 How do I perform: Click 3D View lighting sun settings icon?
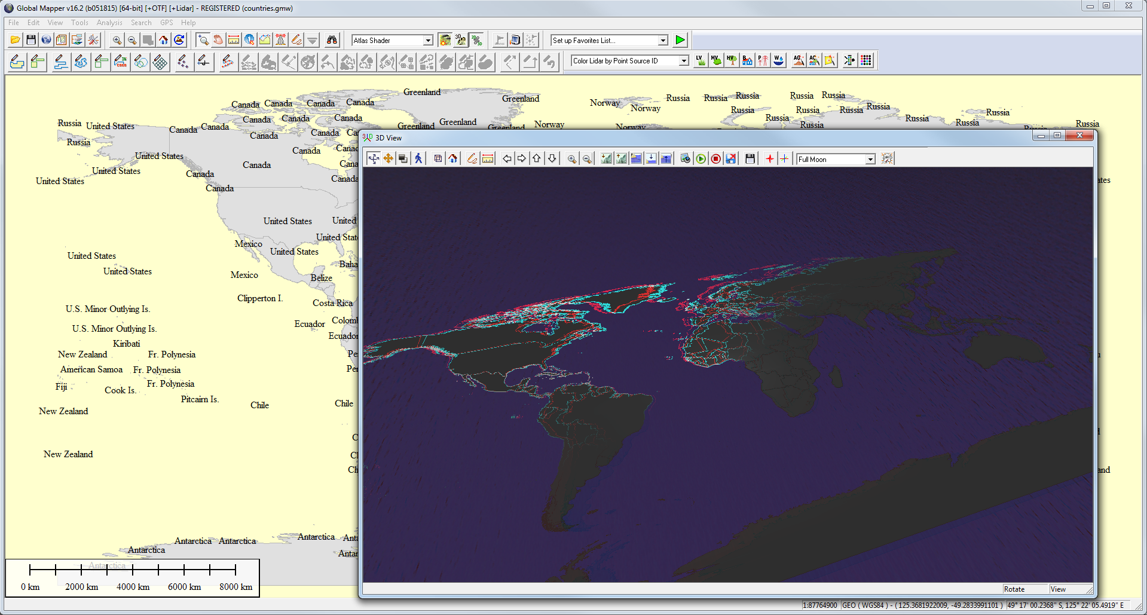(888, 158)
